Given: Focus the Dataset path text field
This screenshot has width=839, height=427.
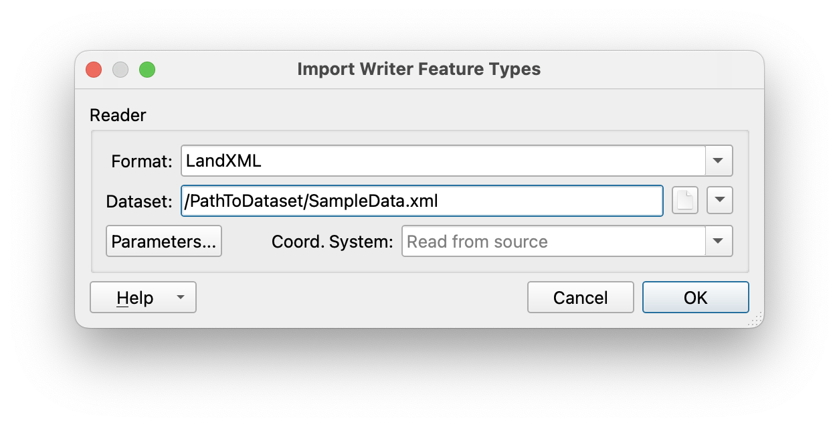Looking at the screenshot, I should tap(422, 201).
